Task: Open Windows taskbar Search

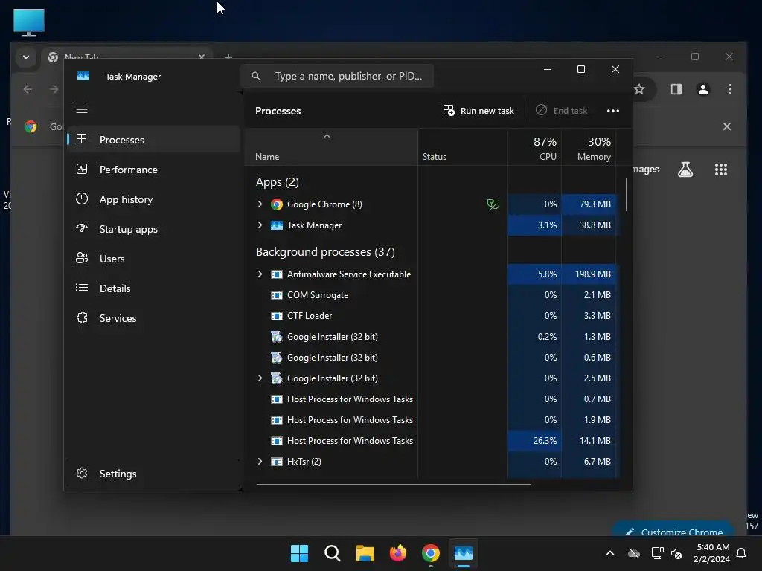Action: click(333, 553)
